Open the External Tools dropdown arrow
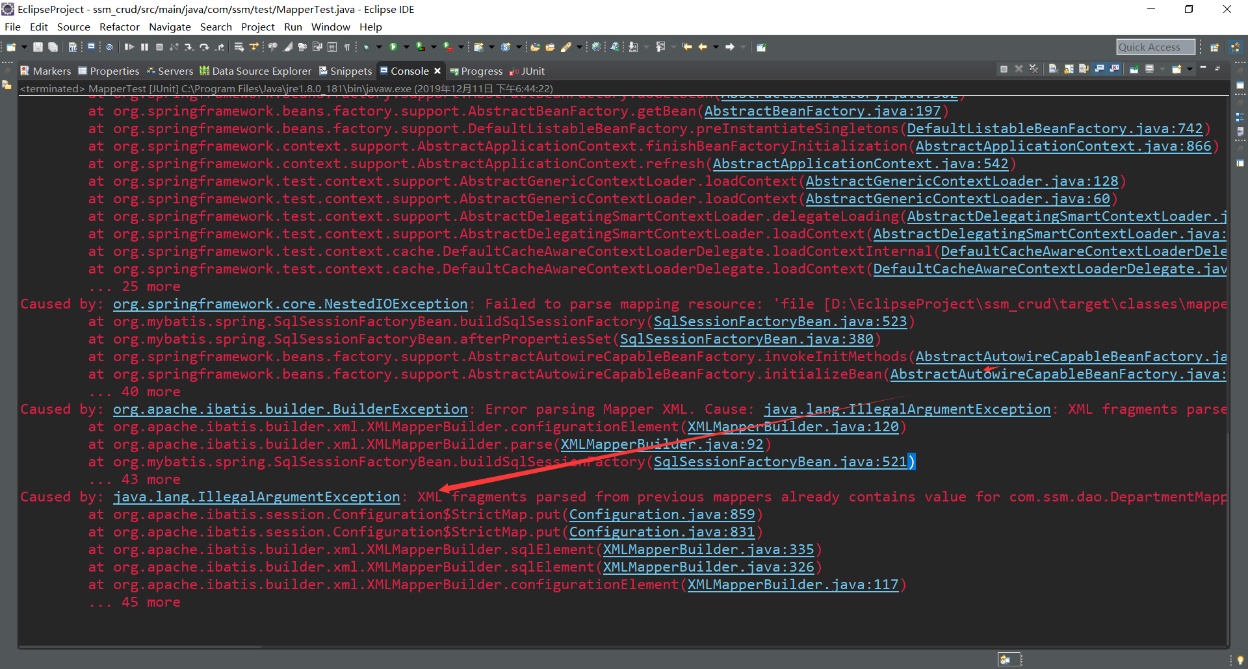The width and height of the screenshot is (1248, 669). (x=461, y=47)
